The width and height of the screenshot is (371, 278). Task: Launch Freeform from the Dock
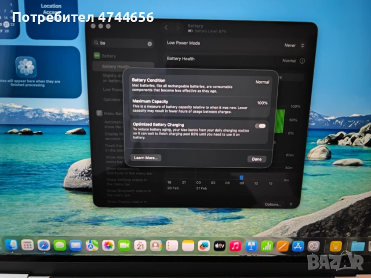coord(203,246)
